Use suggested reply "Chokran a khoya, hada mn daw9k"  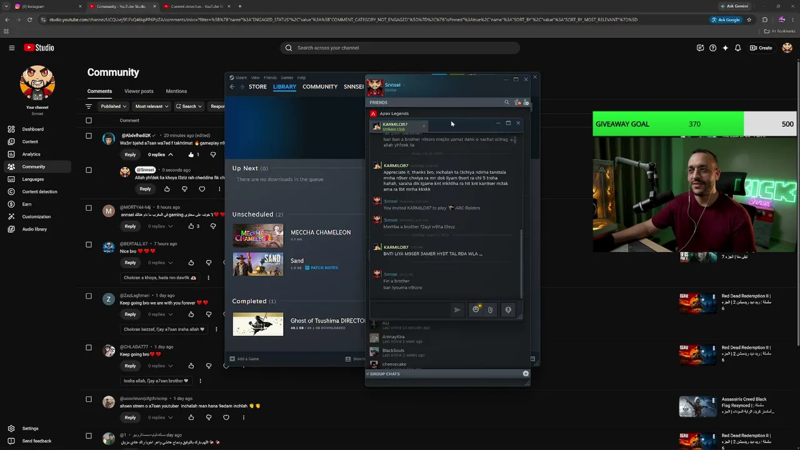160,277
